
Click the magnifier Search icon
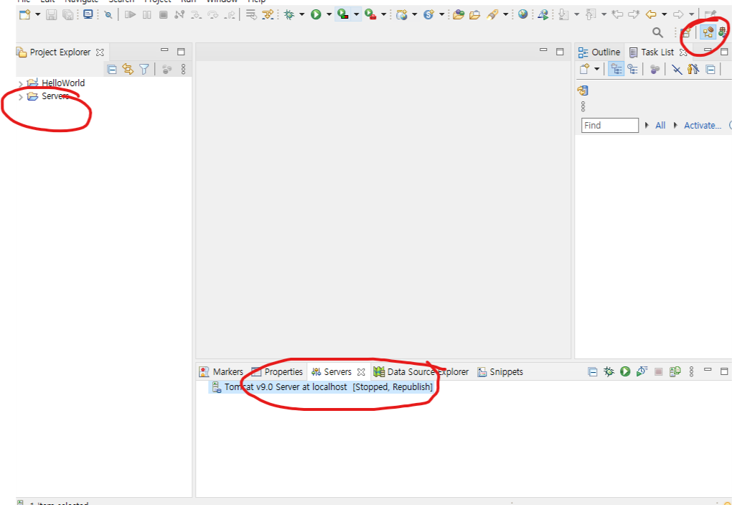[658, 33]
